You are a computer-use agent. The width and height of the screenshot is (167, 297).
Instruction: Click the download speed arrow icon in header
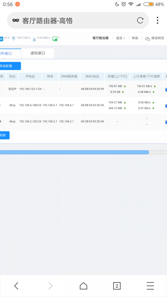pyautogui.click(x=34, y=39)
